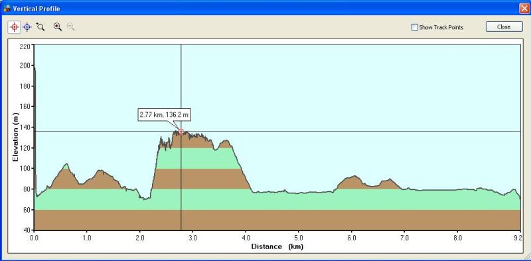This screenshot has width=531, height=261.
Task: Click the 5.0 distance axis value
Action: click(x=298, y=238)
